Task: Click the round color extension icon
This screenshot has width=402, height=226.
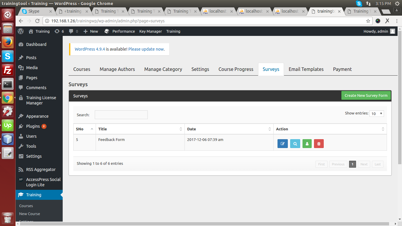Action: click(x=378, y=21)
